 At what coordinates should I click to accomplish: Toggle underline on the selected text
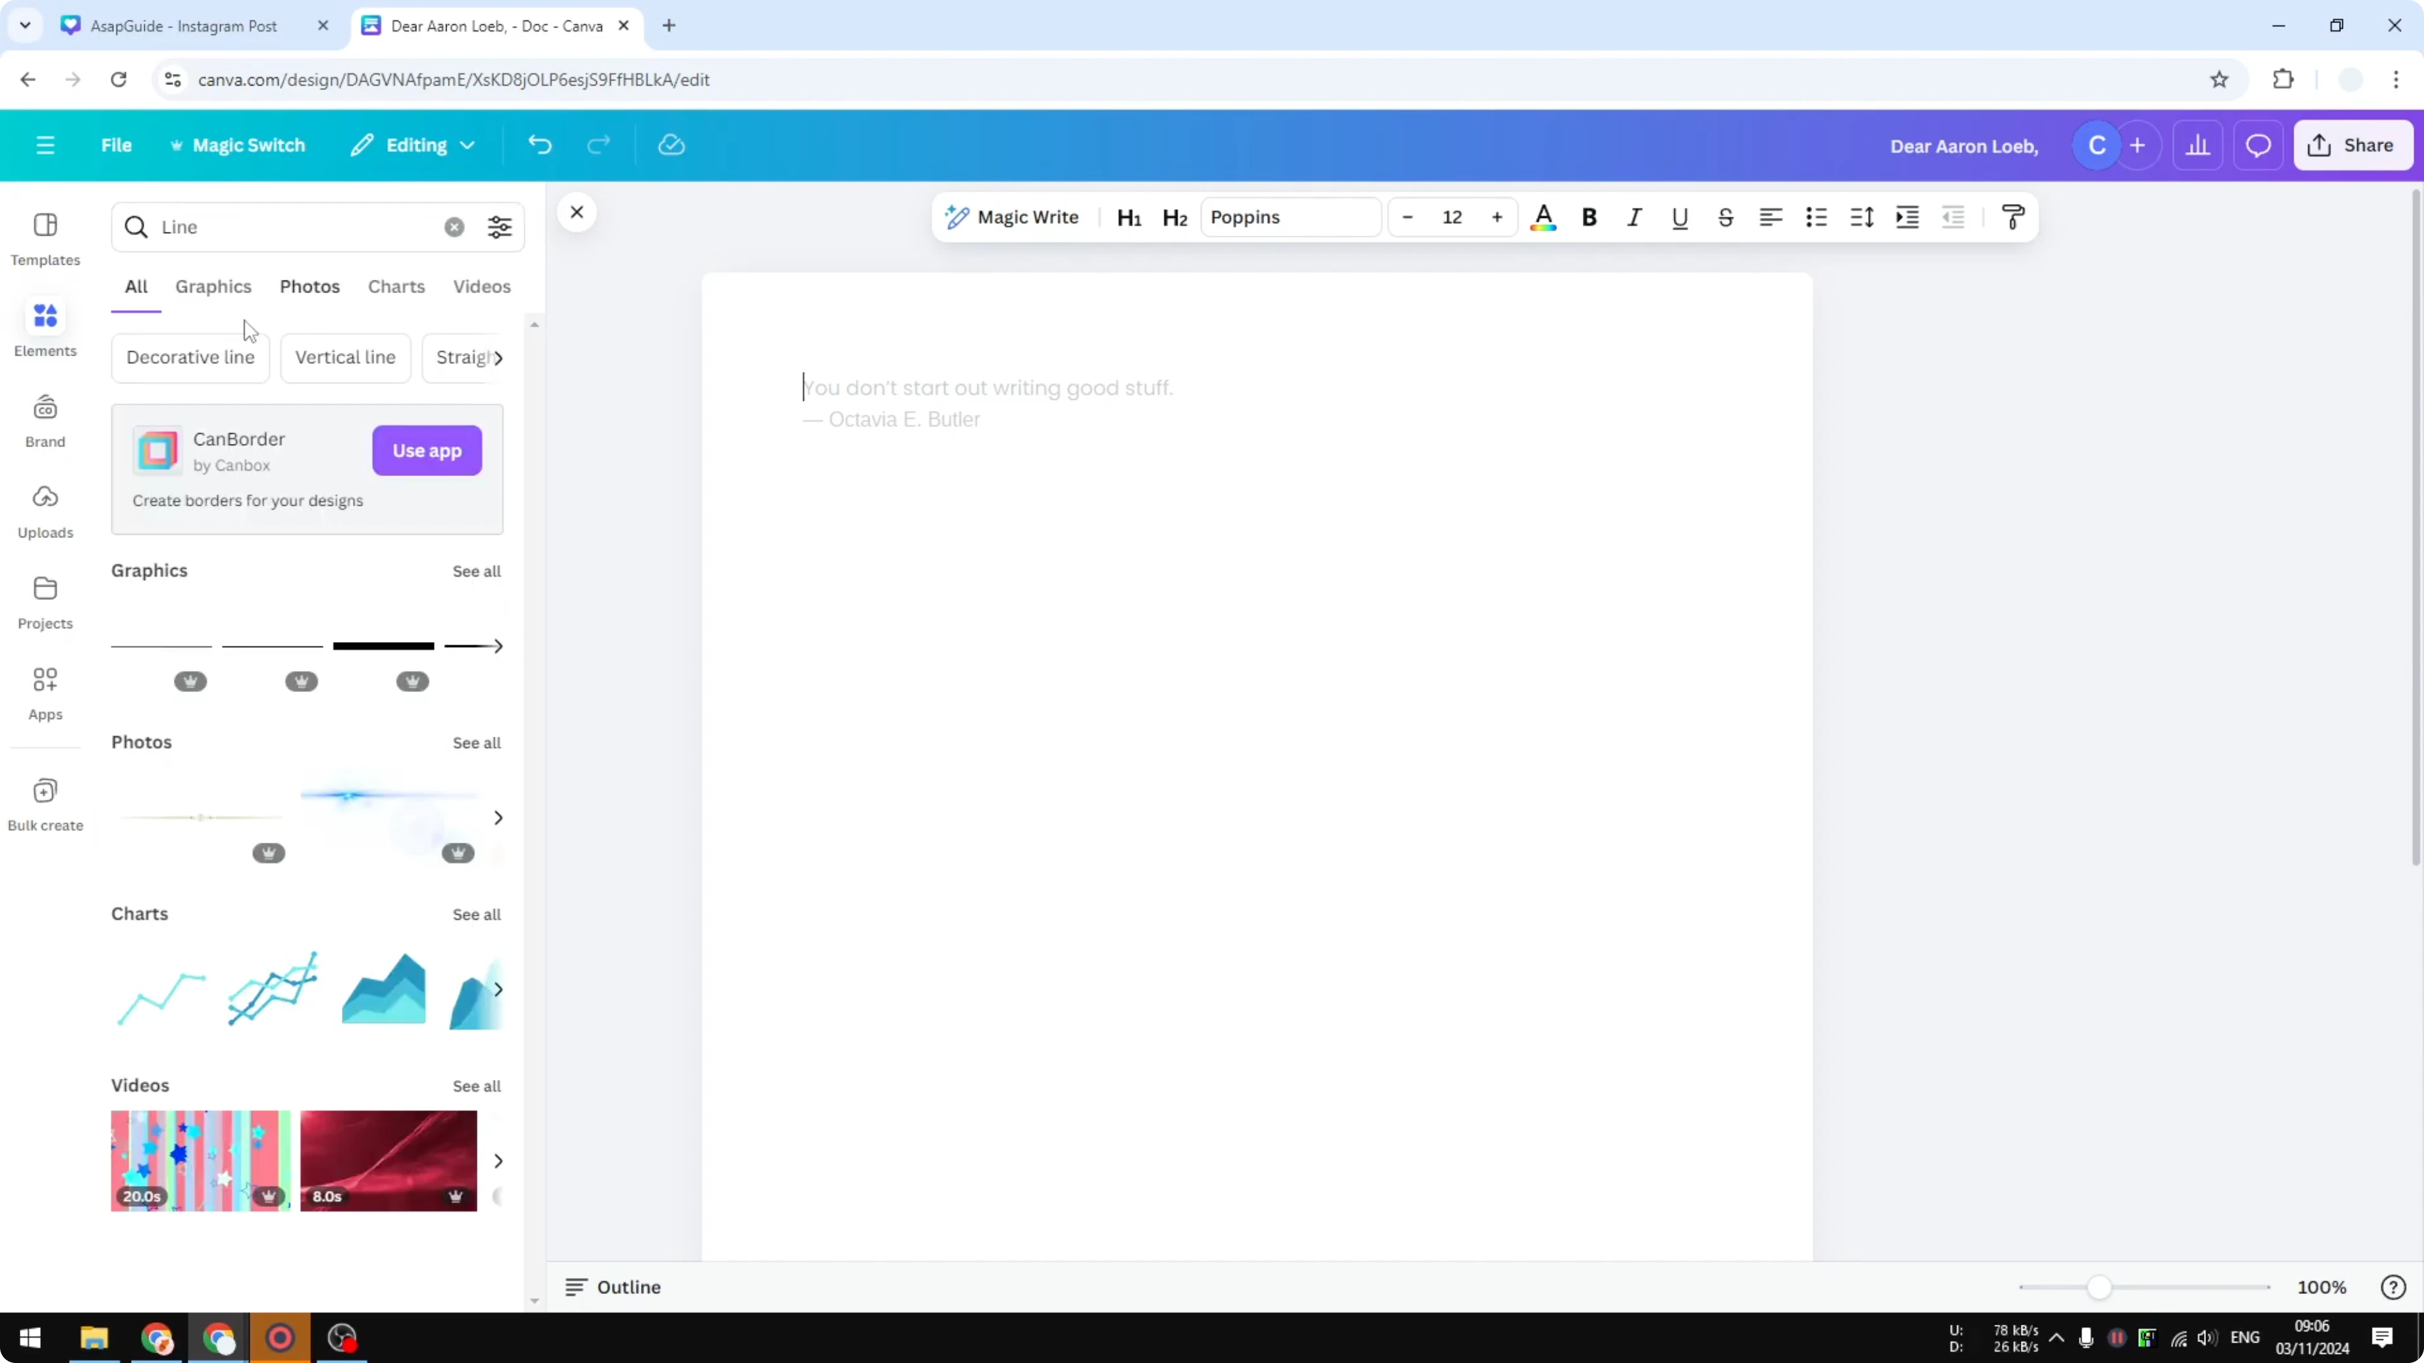1680,217
